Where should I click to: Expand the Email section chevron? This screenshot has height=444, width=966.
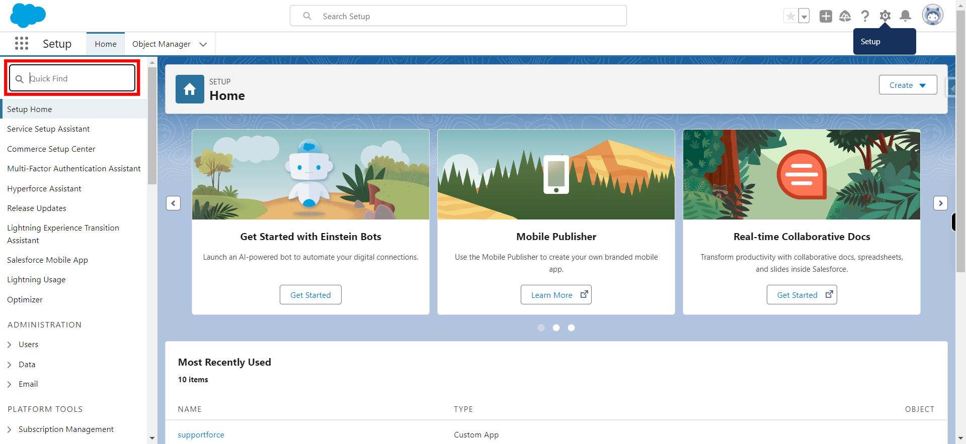[x=9, y=384]
